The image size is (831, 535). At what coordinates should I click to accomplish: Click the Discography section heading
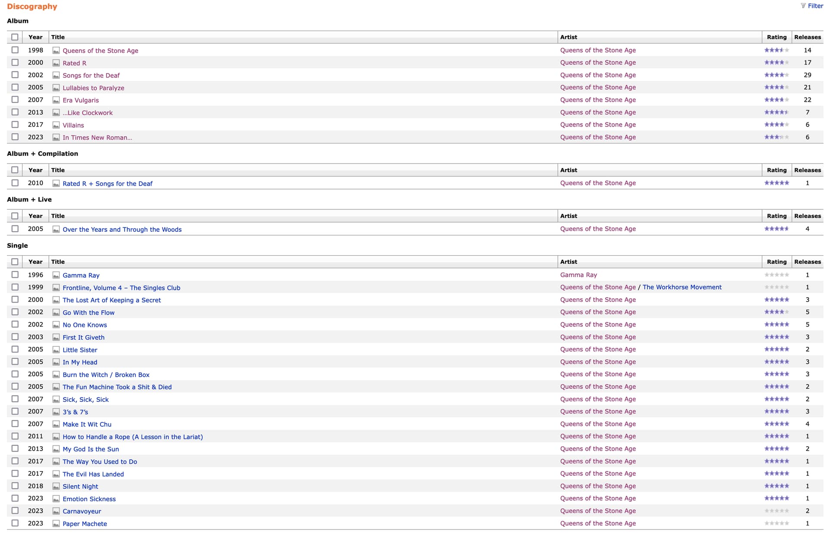32,6
